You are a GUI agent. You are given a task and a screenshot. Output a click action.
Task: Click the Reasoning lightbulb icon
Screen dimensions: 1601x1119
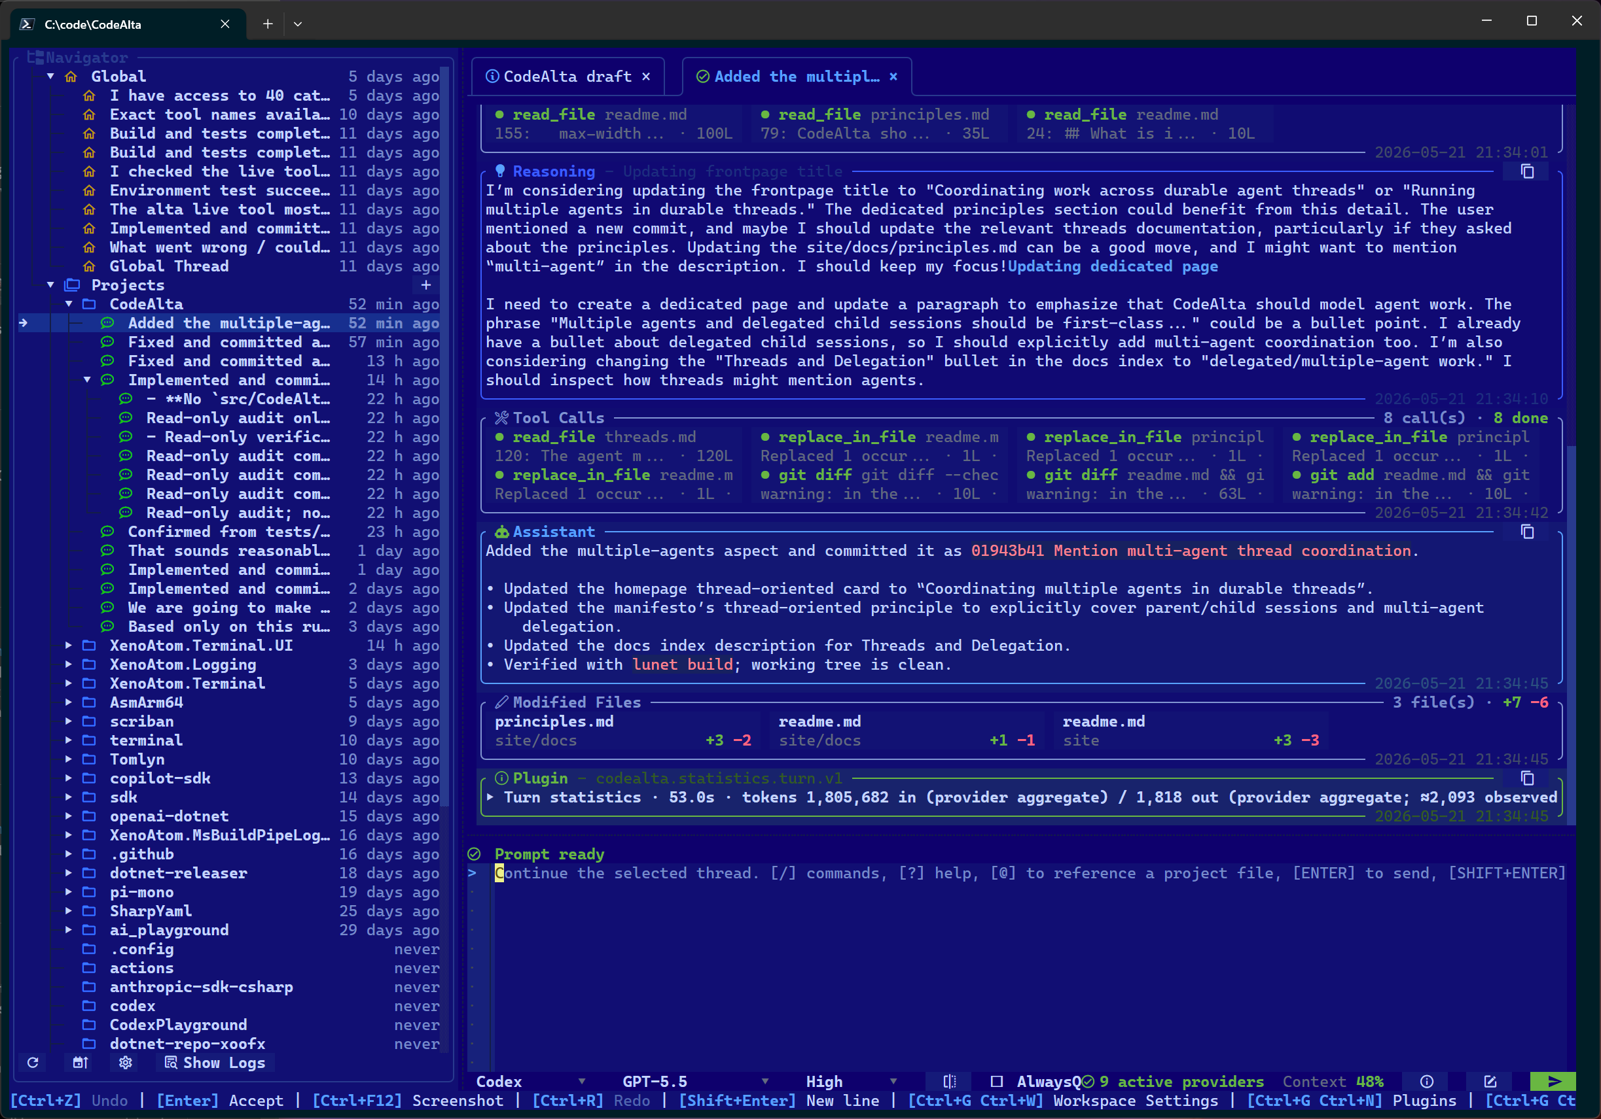[x=500, y=171]
